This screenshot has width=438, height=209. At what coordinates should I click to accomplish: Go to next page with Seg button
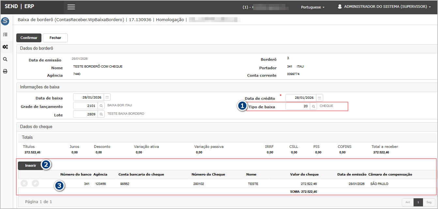[429, 202]
